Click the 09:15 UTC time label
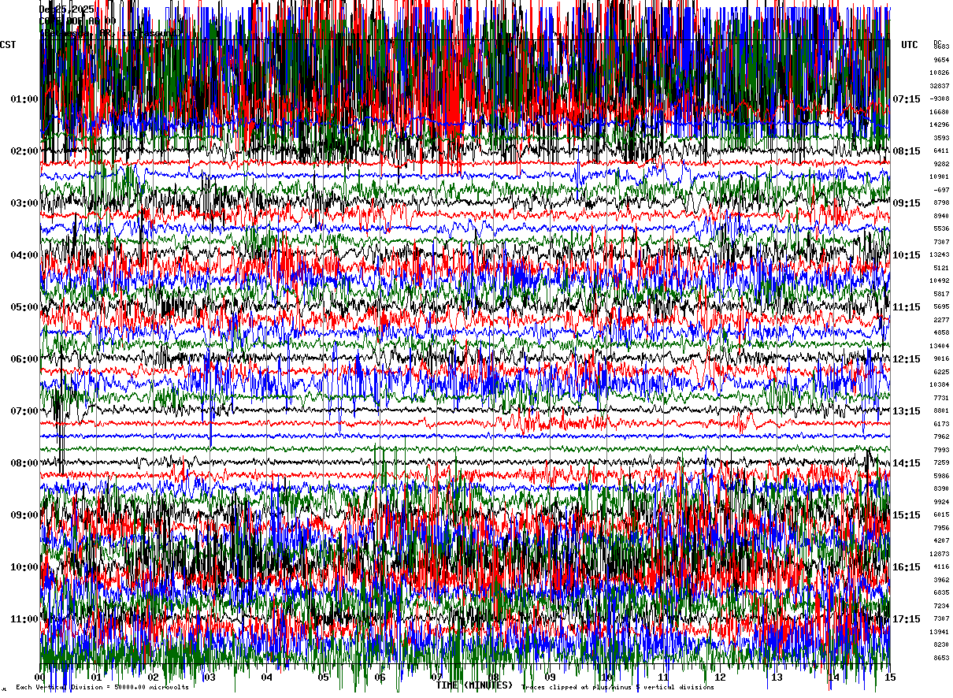Screen dimensions: 953x698 click(x=907, y=203)
